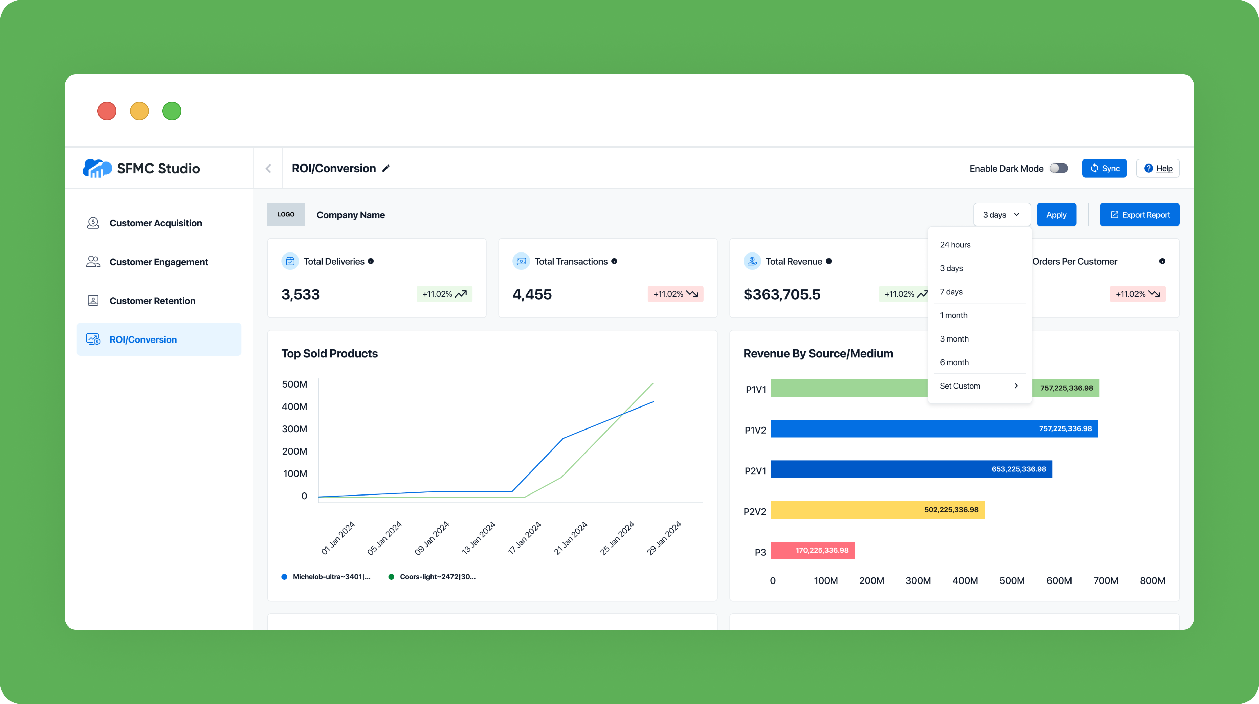Click the Orders Per Customer title

(x=1074, y=261)
